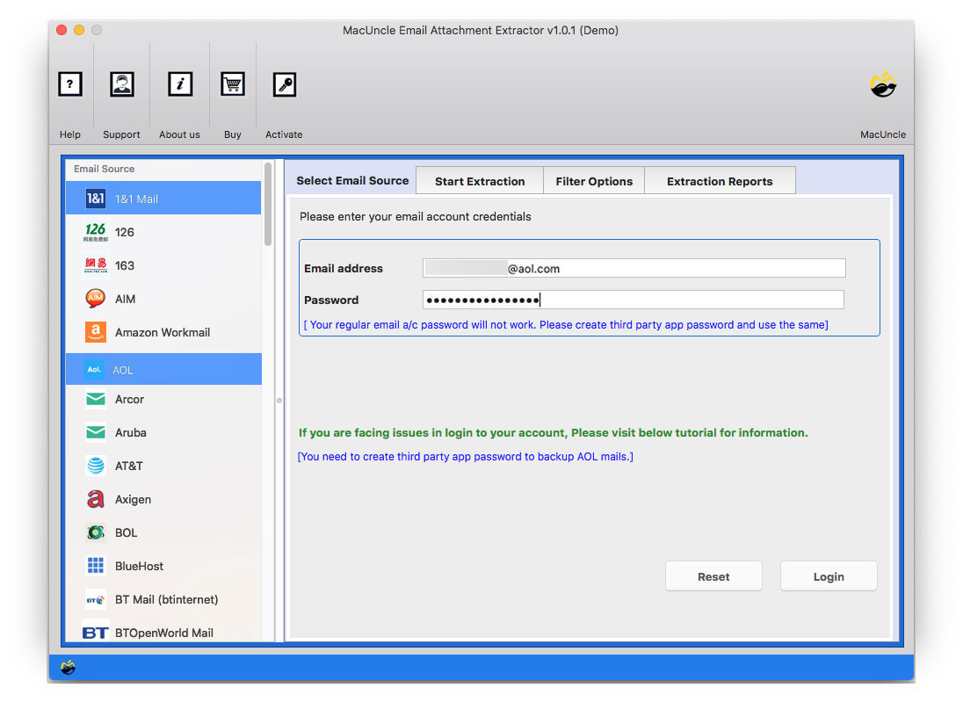Select the BTOpenWorld Mail BT icon
Viewport: 963px width, 702px height.
tap(95, 633)
